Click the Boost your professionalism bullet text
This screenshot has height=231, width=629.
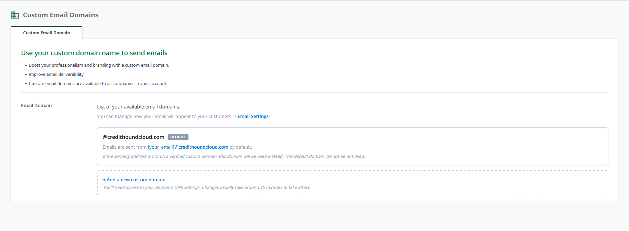pos(99,65)
